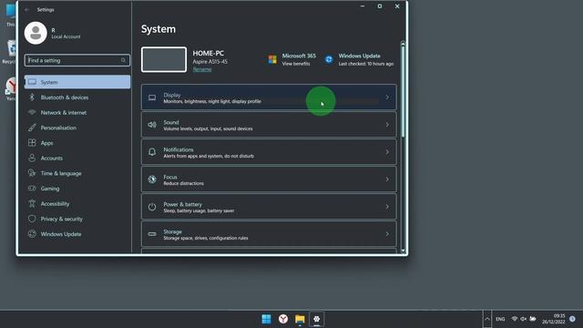Select System in the sidebar
The height and width of the screenshot is (328, 583).
tap(77, 82)
